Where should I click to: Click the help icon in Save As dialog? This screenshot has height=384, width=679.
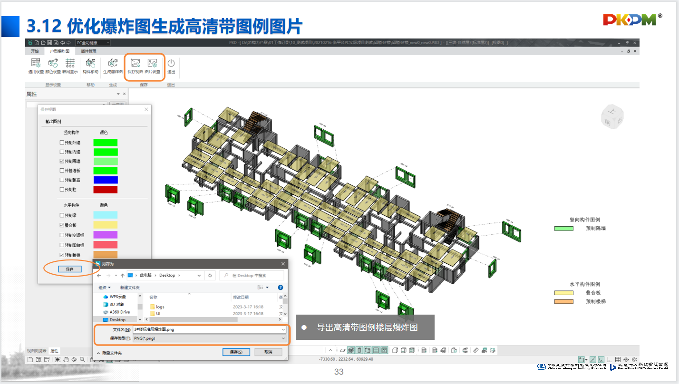[x=281, y=288]
